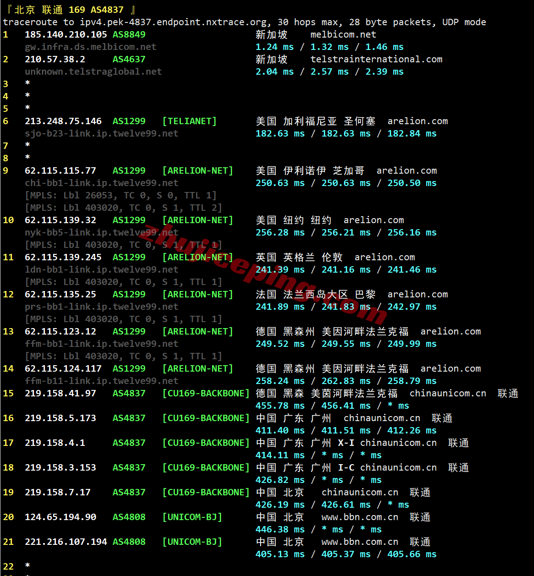
Task: Click melbicom.net domain text
Action: (x=343, y=34)
